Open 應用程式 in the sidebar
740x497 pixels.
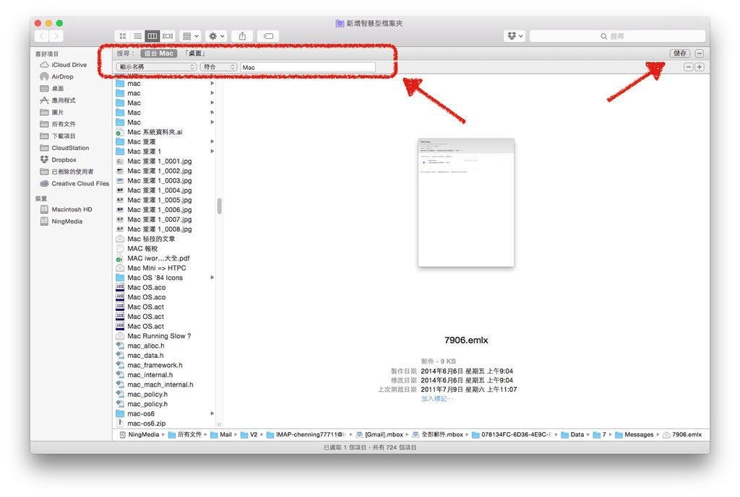point(64,100)
